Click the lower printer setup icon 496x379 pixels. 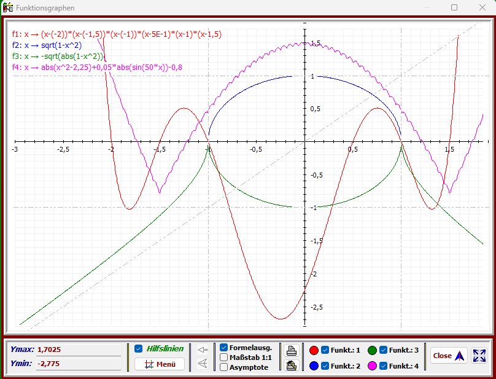point(292,365)
